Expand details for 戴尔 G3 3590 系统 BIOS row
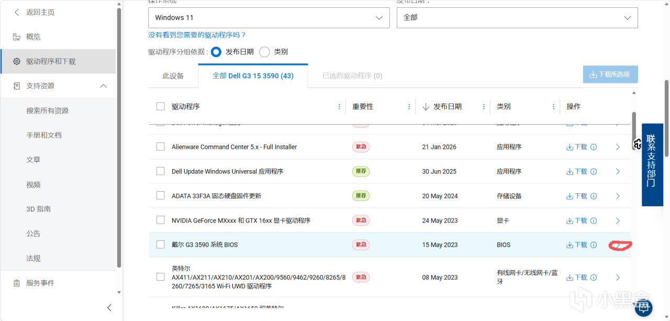This screenshot has width=670, height=321. point(618,245)
